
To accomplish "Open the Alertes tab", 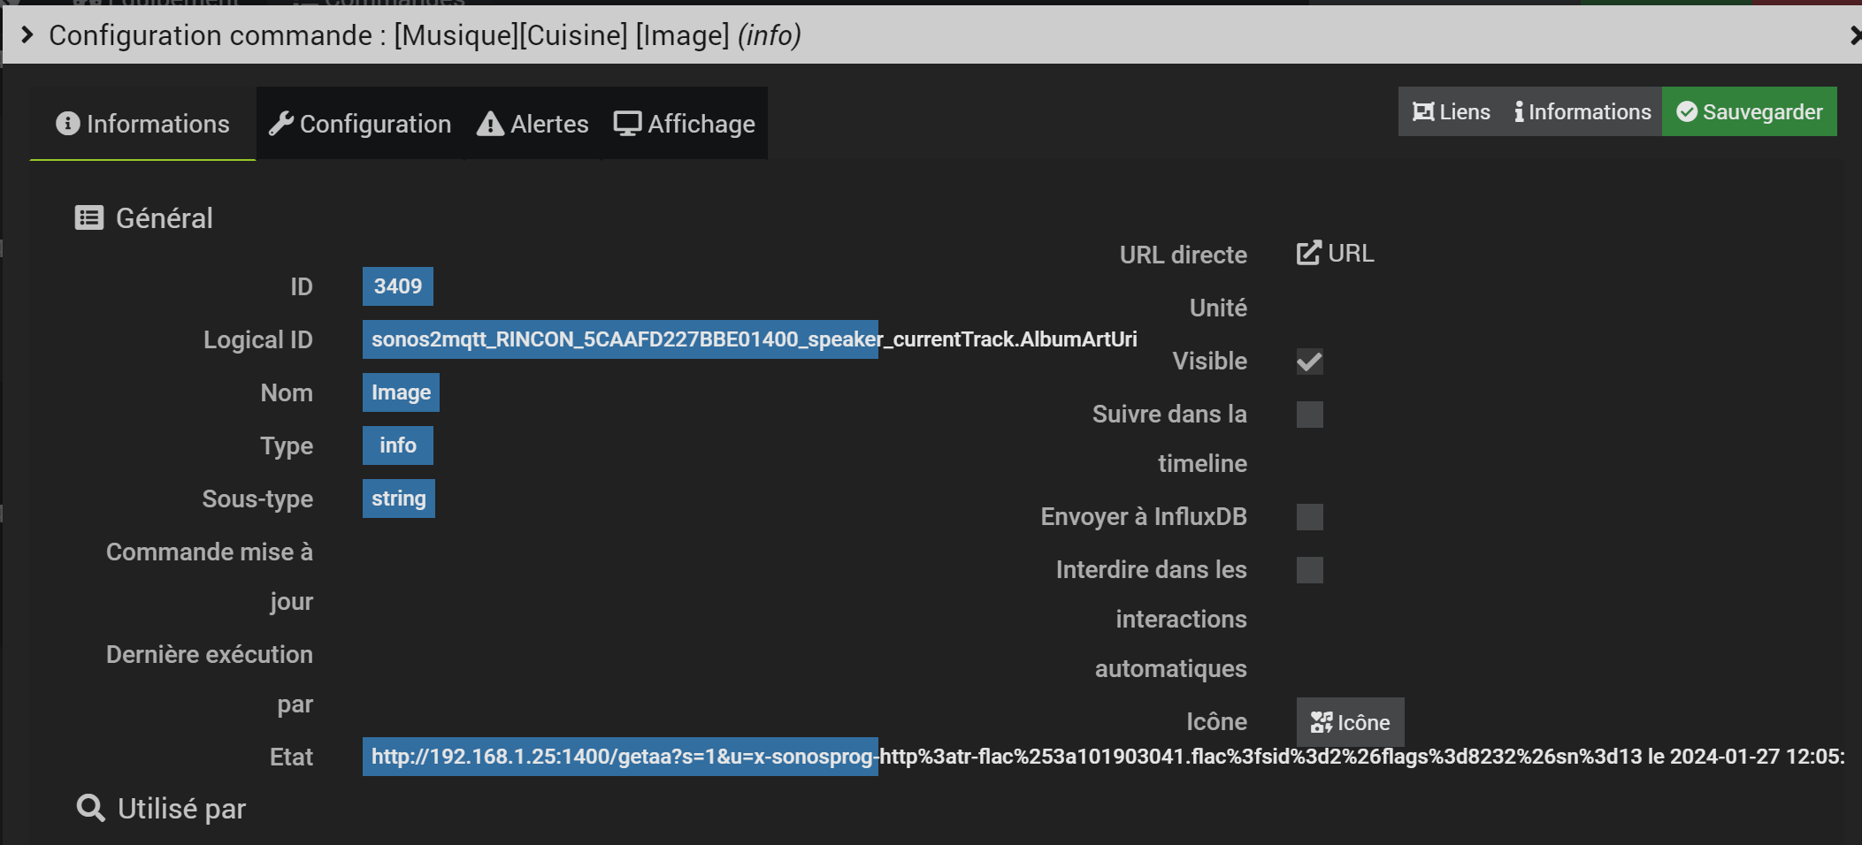I will tap(533, 124).
